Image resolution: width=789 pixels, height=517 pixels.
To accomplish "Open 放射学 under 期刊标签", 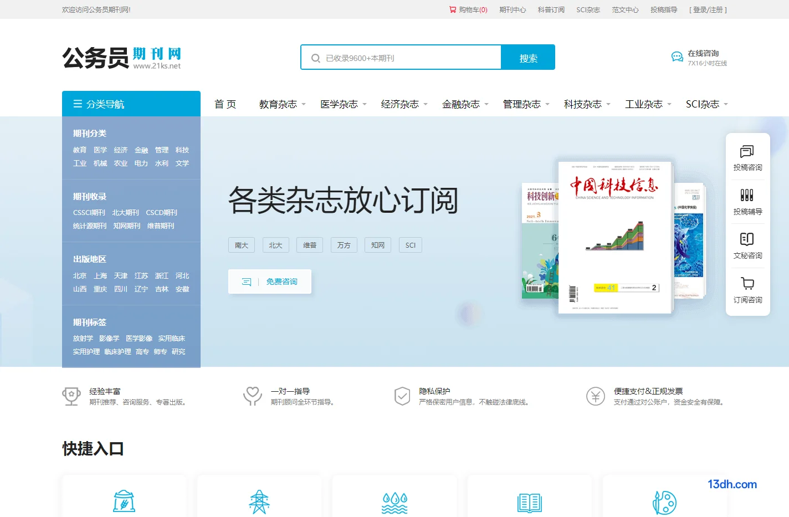I will pos(83,339).
